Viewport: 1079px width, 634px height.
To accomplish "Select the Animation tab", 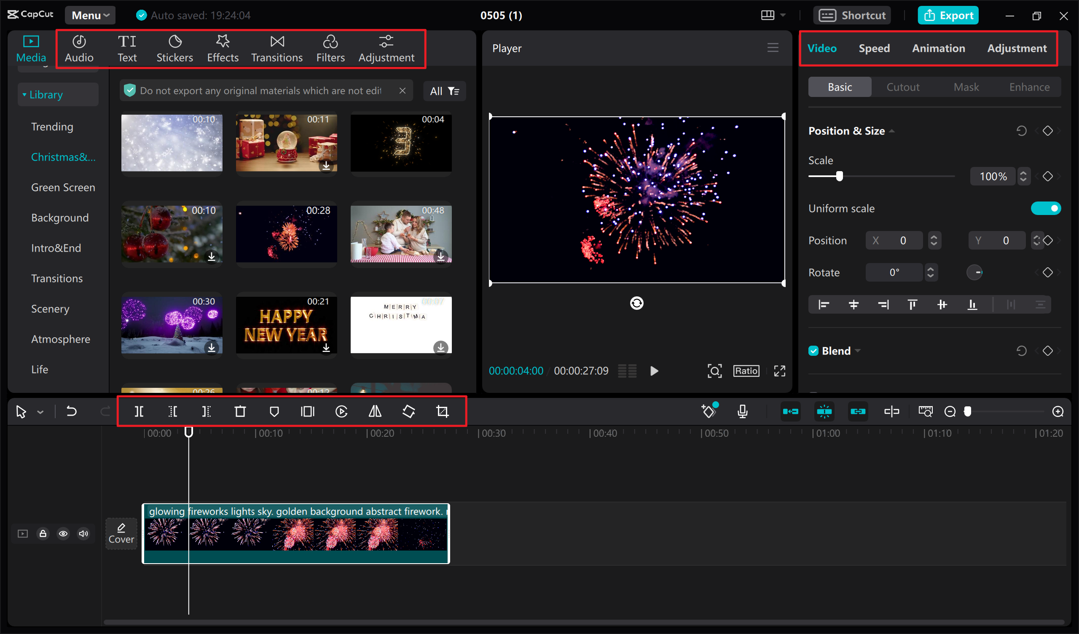I will tap(938, 48).
